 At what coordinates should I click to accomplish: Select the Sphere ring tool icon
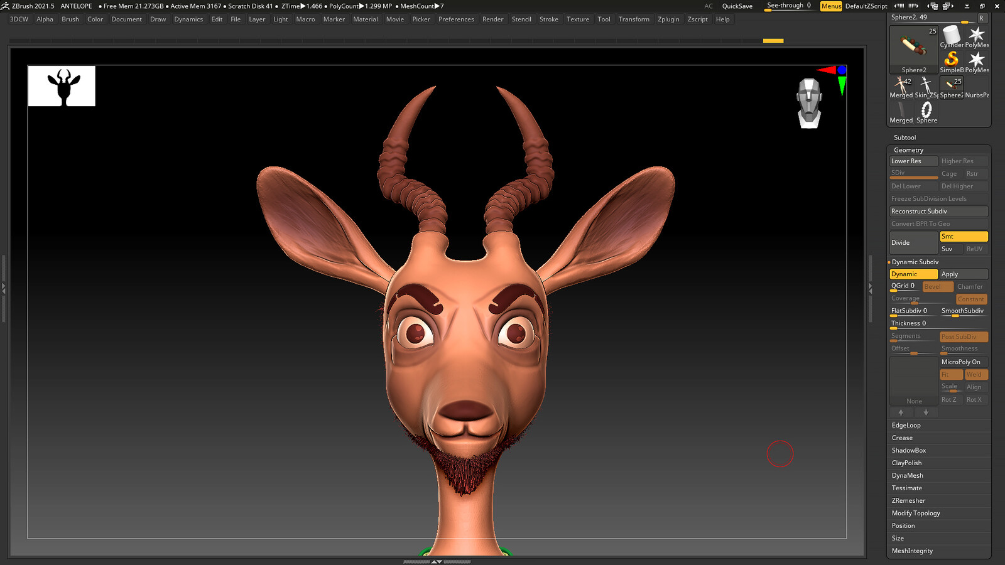click(x=926, y=112)
